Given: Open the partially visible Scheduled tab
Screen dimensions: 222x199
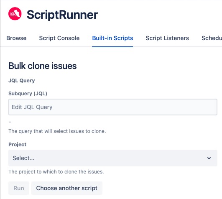Looking at the screenshot, I should [x=212, y=38].
